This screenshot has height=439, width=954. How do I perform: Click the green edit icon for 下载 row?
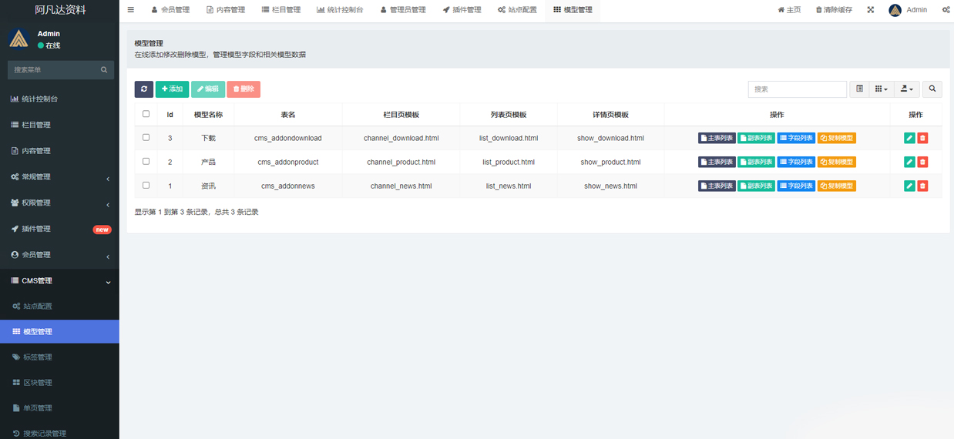pyautogui.click(x=909, y=139)
